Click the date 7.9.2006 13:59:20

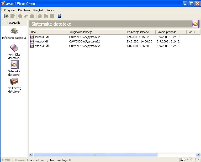pos(139,37)
